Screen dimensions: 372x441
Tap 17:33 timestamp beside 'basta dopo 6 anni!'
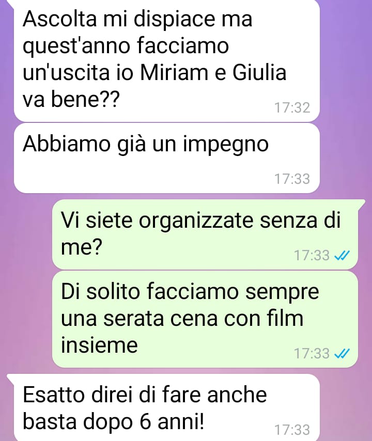click(292, 430)
